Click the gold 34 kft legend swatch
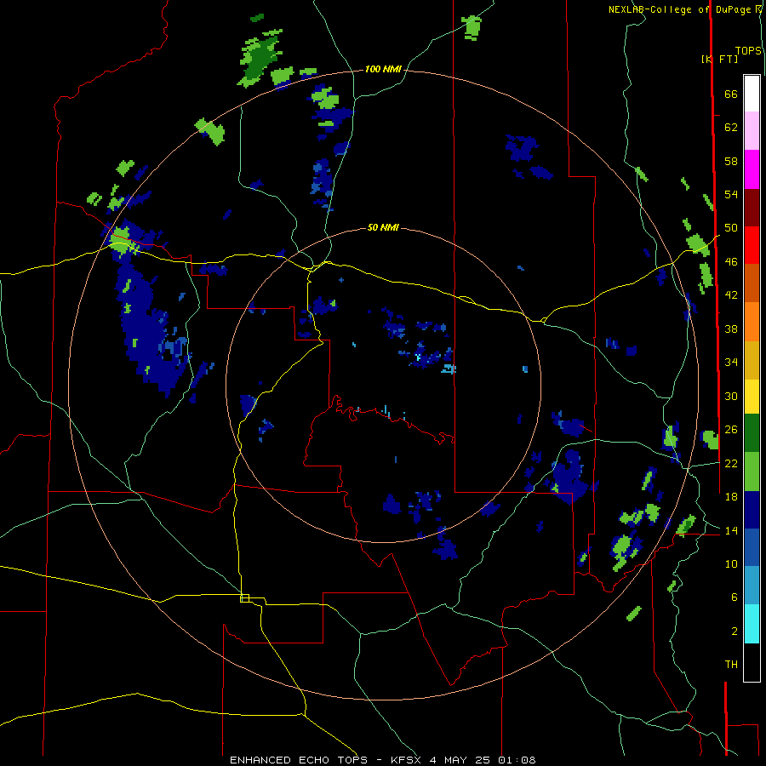 click(x=752, y=360)
